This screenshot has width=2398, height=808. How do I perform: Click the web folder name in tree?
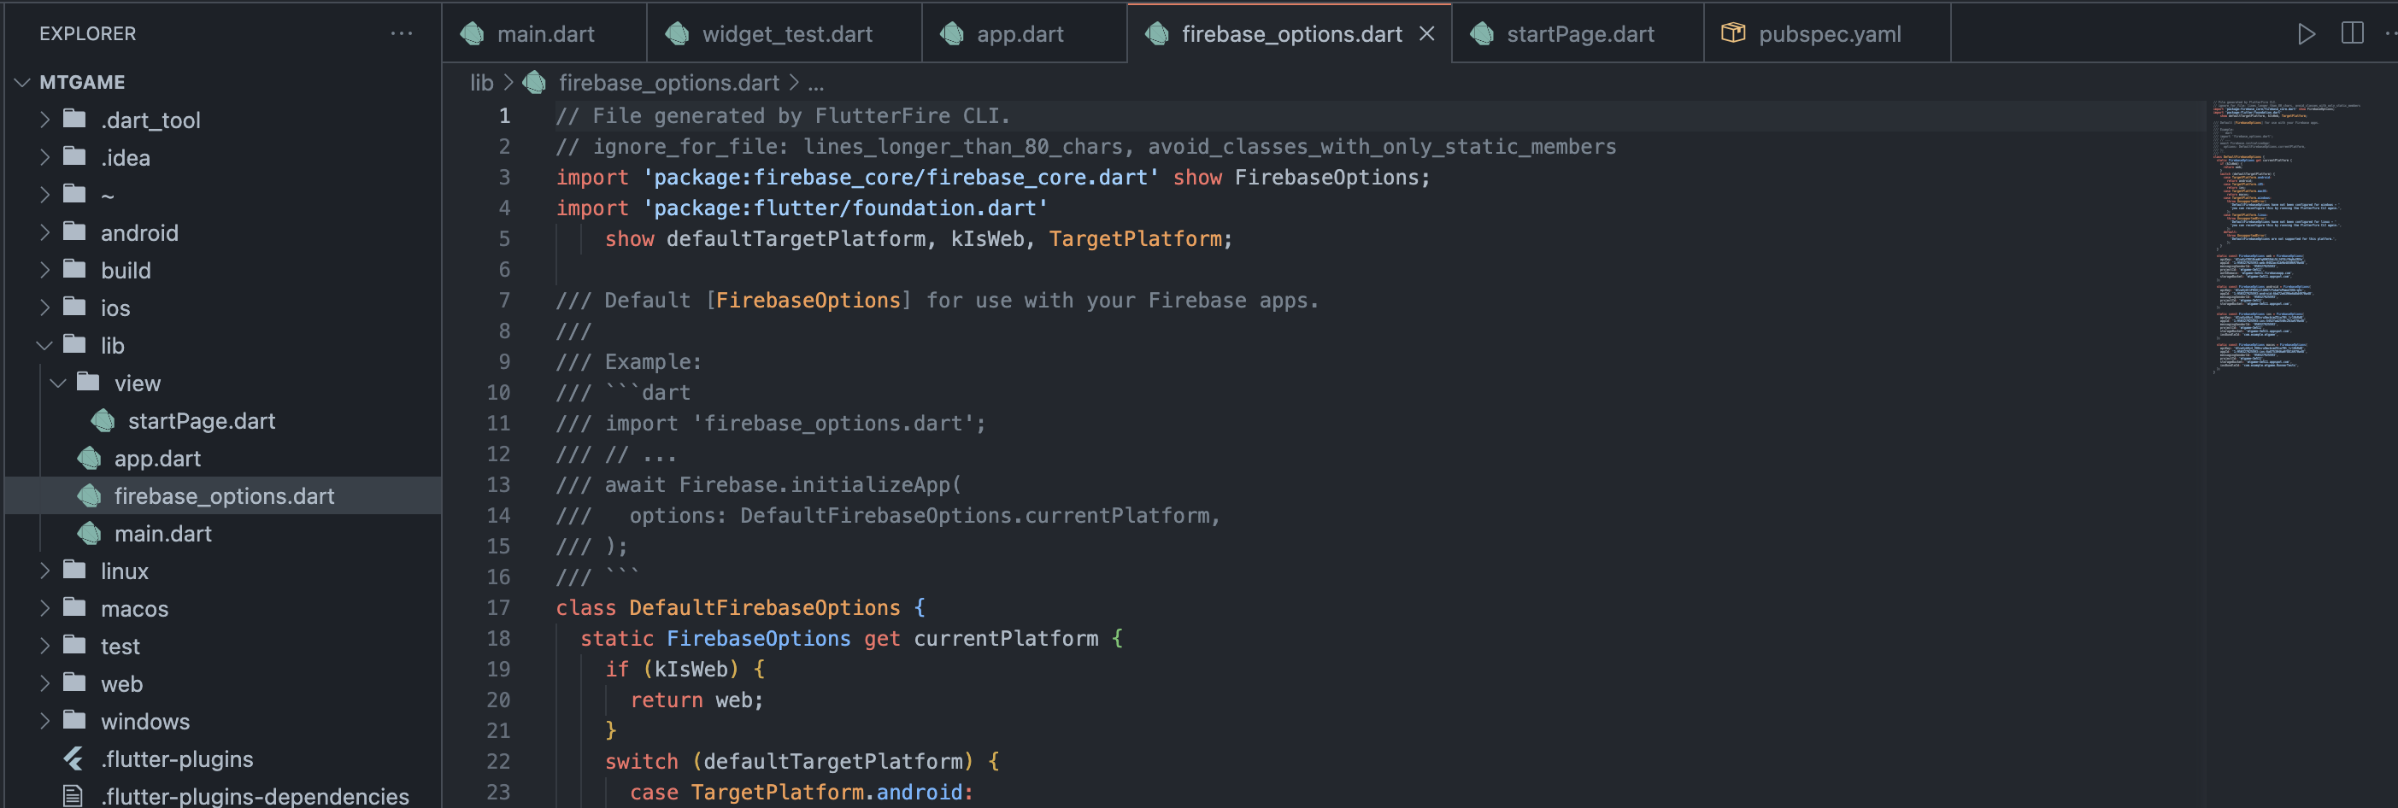coord(122,683)
